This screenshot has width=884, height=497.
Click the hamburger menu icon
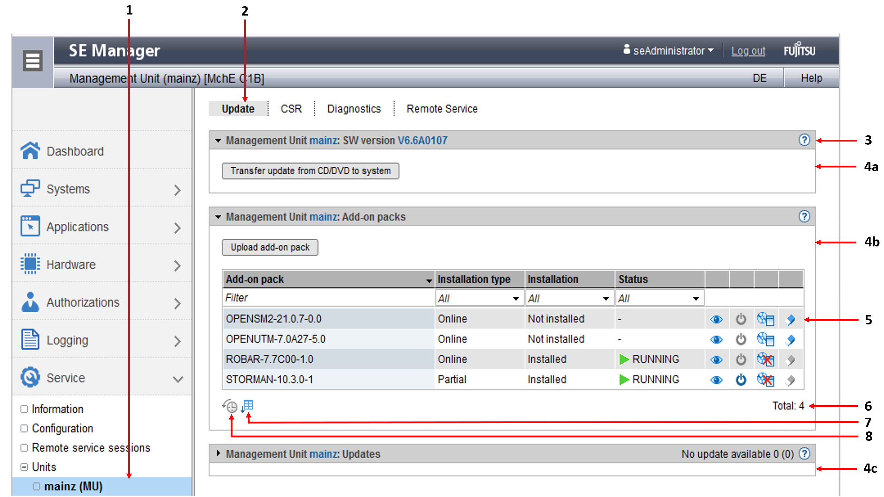pyautogui.click(x=32, y=61)
